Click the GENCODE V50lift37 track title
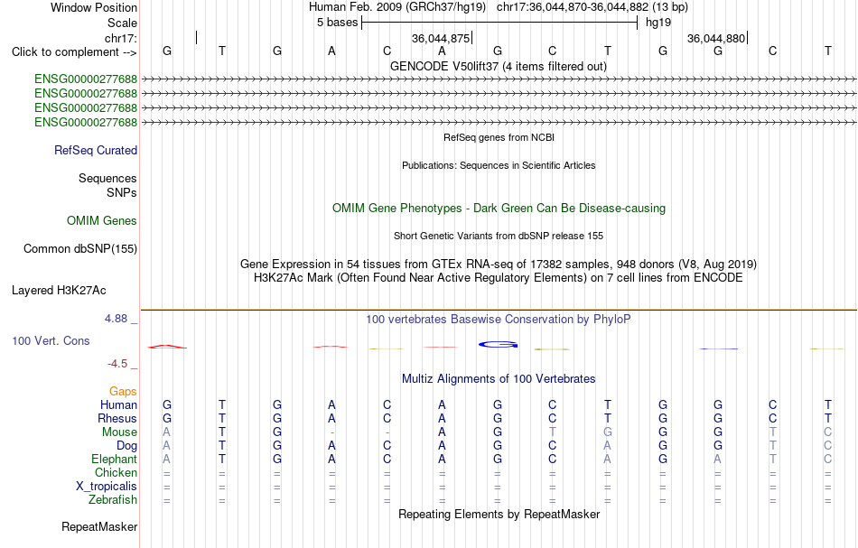The width and height of the screenshot is (858, 548). [498, 66]
